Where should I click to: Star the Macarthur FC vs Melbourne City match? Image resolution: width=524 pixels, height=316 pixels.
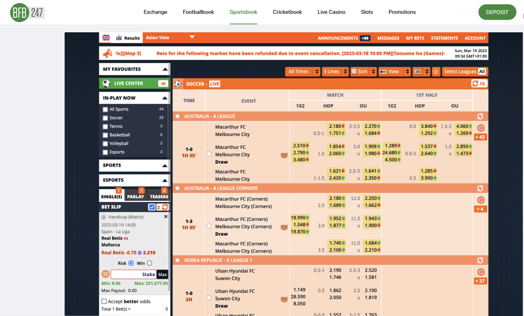pyautogui.click(x=209, y=154)
